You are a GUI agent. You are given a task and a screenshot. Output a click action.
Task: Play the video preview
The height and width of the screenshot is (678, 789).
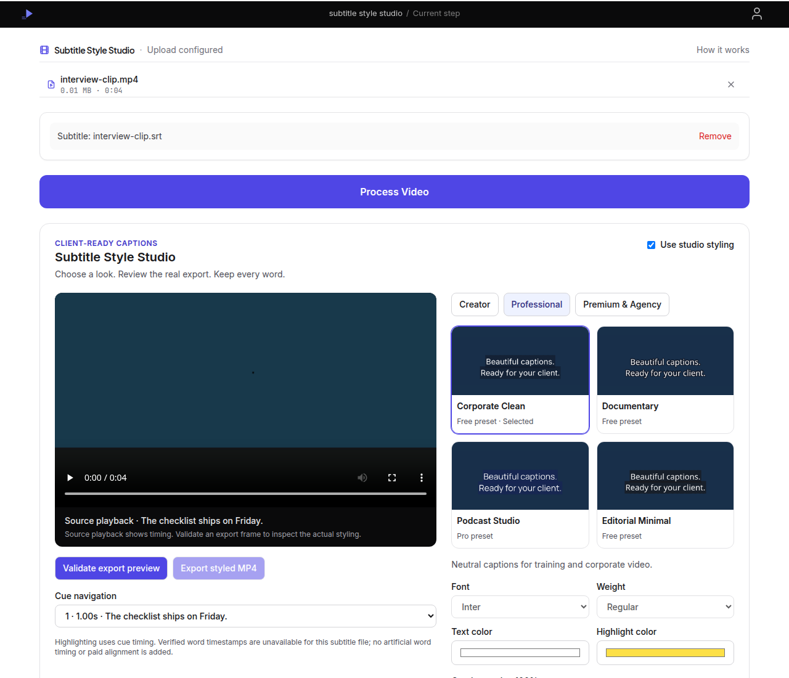70,478
